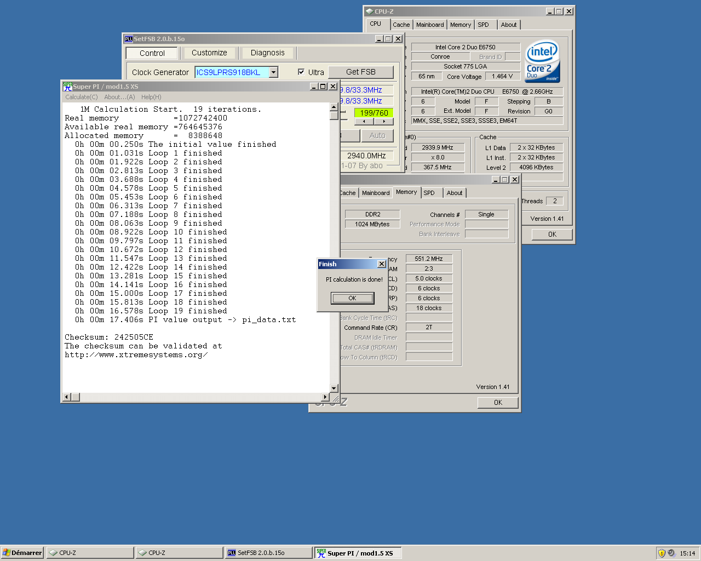This screenshot has width=701, height=561.
Task: Switch to Diagnosis tab in SetFSB
Action: point(267,53)
